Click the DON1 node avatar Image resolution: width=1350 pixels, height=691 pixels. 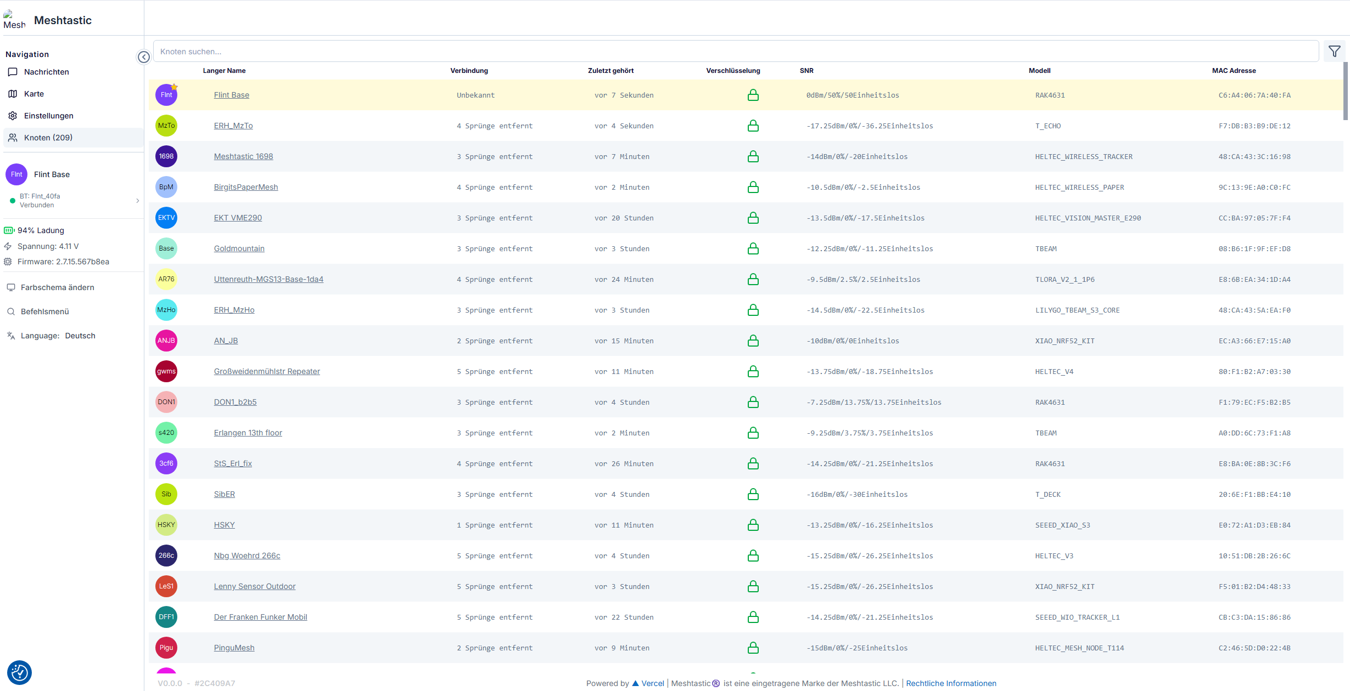click(x=166, y=402)
